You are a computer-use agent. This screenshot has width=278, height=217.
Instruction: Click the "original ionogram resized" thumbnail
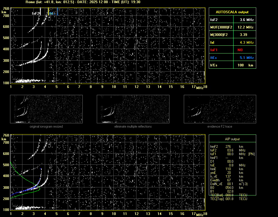pos(46,109)
